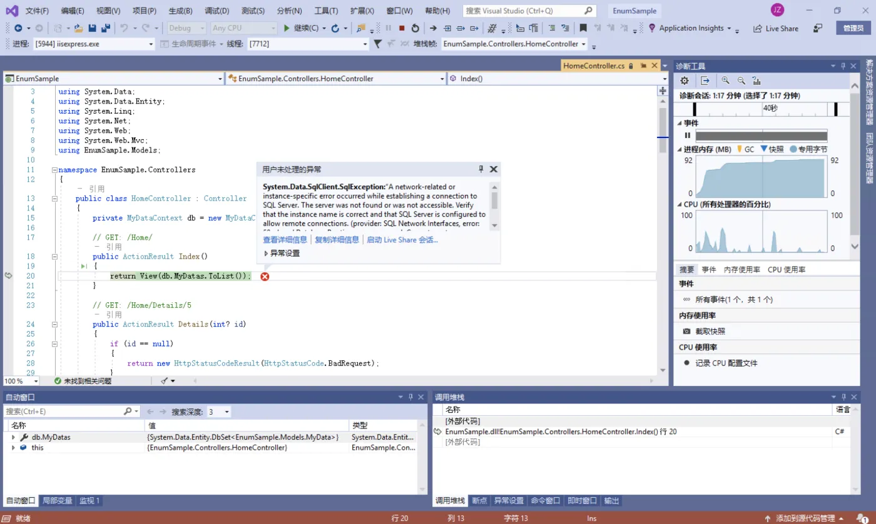Toggle the 专用字节 legend marker
876x524 pixels.
pos(793,149)
